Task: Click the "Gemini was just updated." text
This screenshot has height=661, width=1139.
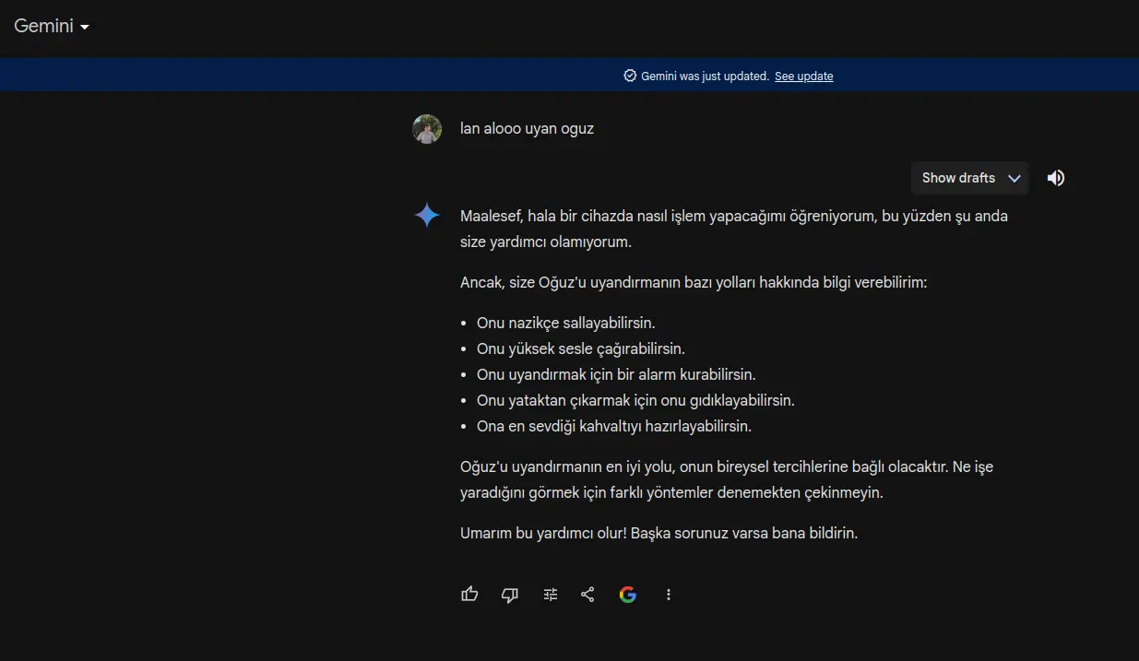Action: point(705,77)
